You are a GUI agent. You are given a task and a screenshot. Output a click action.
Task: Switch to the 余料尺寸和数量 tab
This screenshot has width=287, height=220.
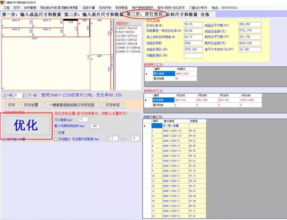[x=182, y=14]
